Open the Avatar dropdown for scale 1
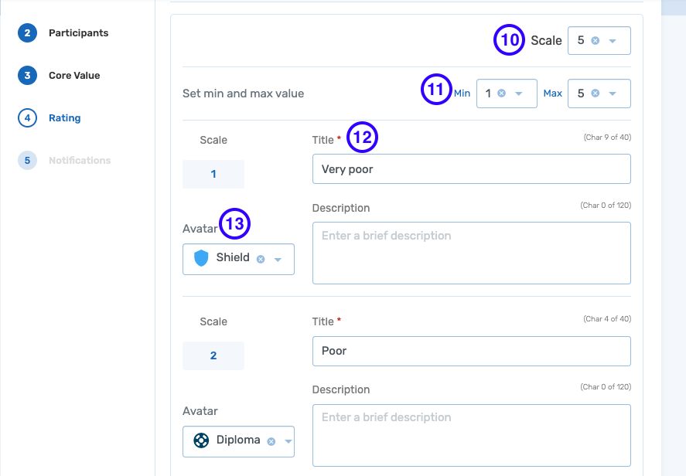The height and width of the screenshot is (476, 686). (x=278, y=259)
